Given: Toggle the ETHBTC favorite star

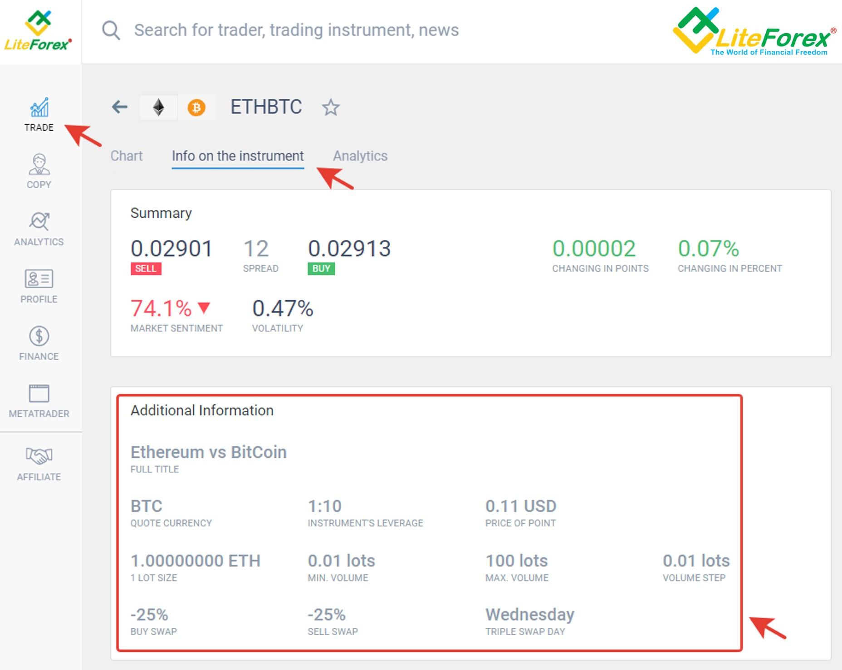Looking at the screenshot, I should pos(330,108).
